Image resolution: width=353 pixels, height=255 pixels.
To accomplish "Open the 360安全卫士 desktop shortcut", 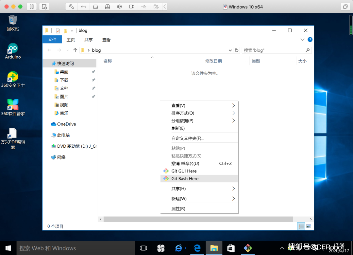I will click(13, 79).
